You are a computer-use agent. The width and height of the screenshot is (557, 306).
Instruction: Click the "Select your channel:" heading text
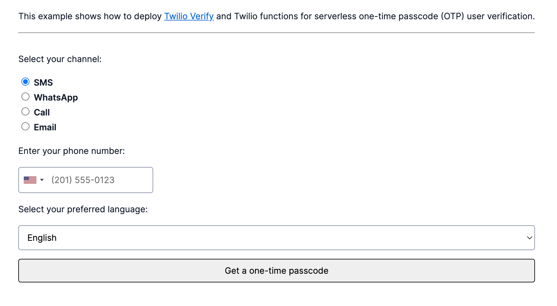point(60,59)
